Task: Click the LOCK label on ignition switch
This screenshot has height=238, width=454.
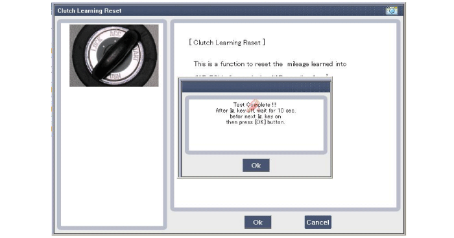Action: tap(97, 44)
